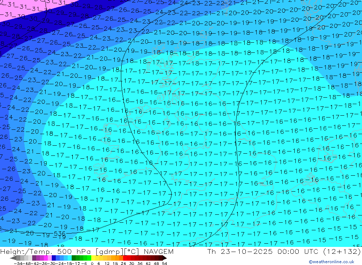Select the bright red legend swatch above 24

(x=125, y=258)
